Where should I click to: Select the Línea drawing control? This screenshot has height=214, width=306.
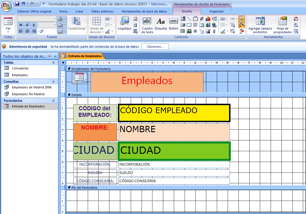pyautogui.click(x=189, y=19)
